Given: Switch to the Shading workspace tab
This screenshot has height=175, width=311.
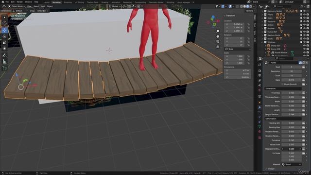Looking at the screenshot, I should tap(105, 2).
